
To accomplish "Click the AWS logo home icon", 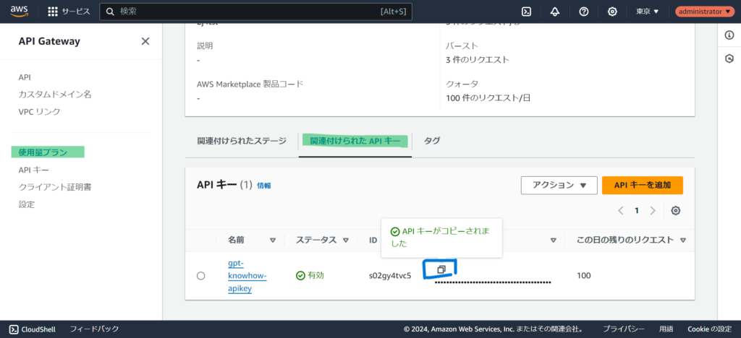I will click(x=19, y=12).
